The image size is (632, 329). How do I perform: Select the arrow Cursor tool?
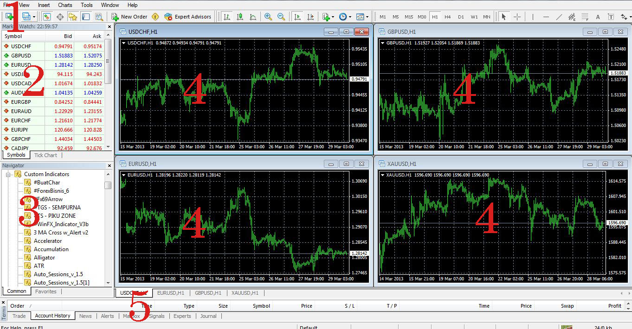tap(503, 17)
